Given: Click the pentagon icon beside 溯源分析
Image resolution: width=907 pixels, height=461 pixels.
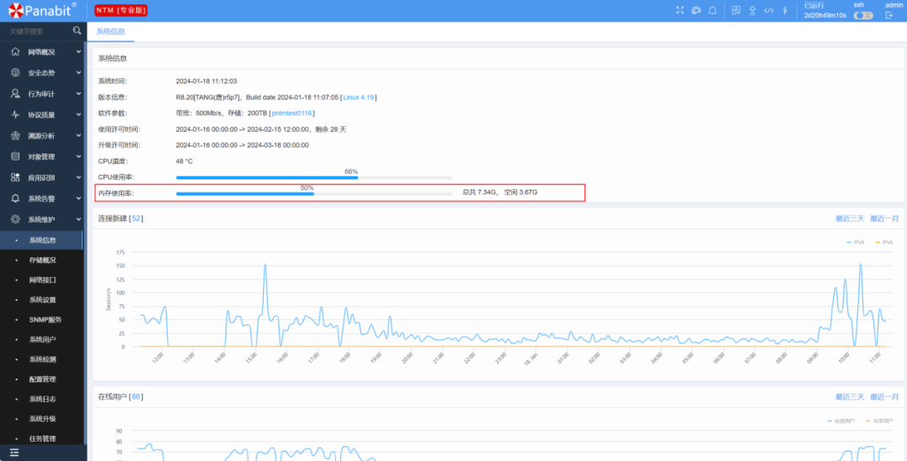Looking at the screenshot, I should [16, 135].
